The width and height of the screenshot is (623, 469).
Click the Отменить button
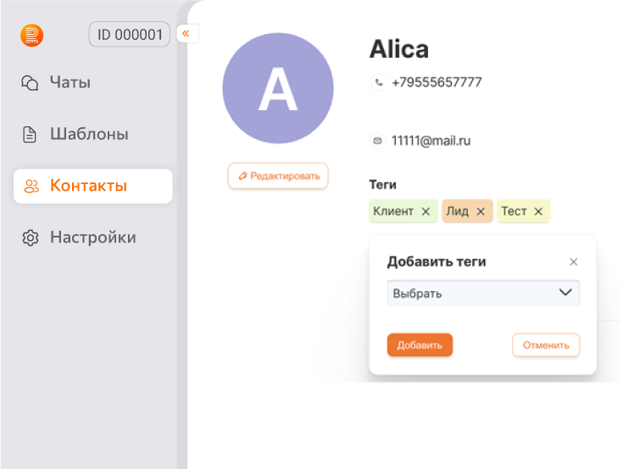546,345
